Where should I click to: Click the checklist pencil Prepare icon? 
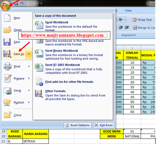pos(8,78)
